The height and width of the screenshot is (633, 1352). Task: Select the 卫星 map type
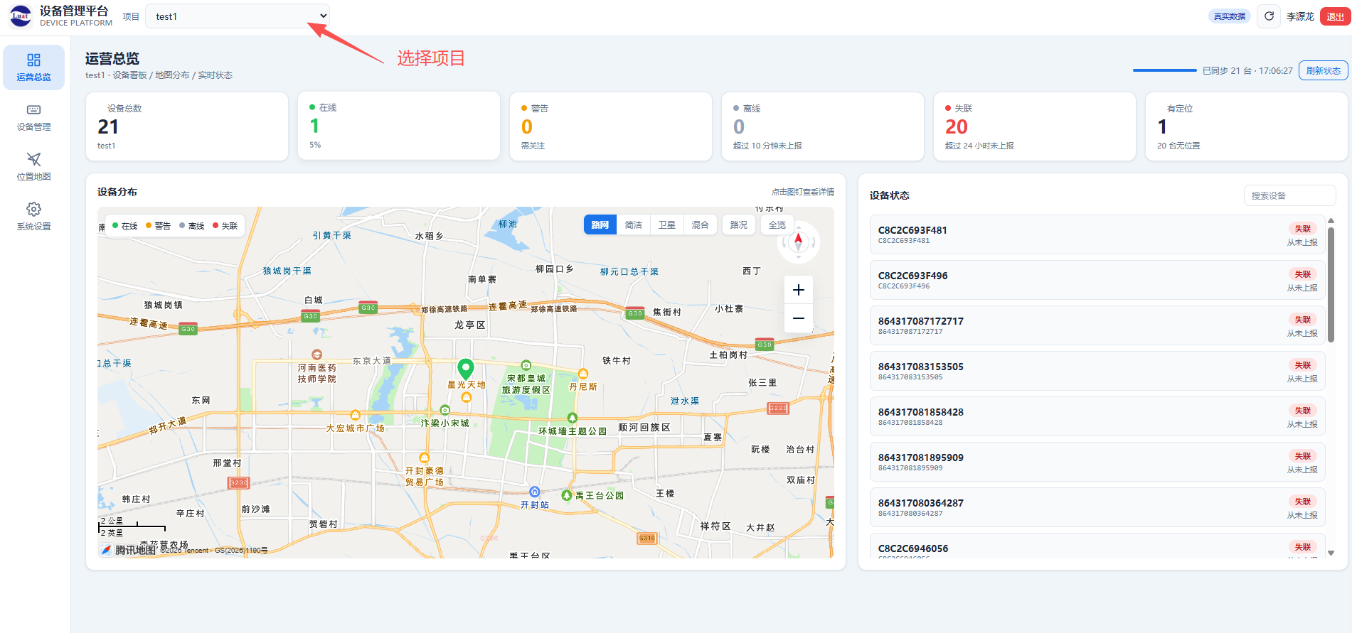click(667, 224)
